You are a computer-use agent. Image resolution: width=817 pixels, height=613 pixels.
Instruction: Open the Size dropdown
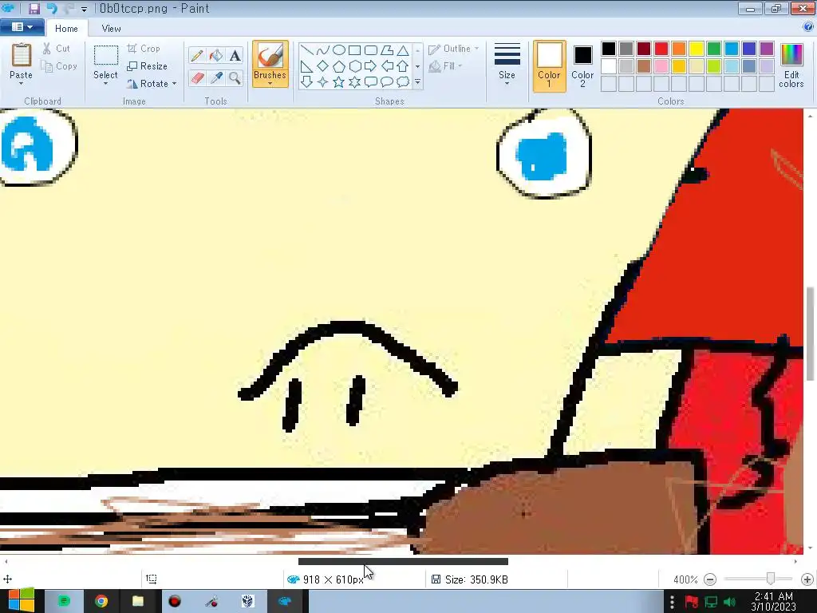pyautogui.click(x=507, y=64)
